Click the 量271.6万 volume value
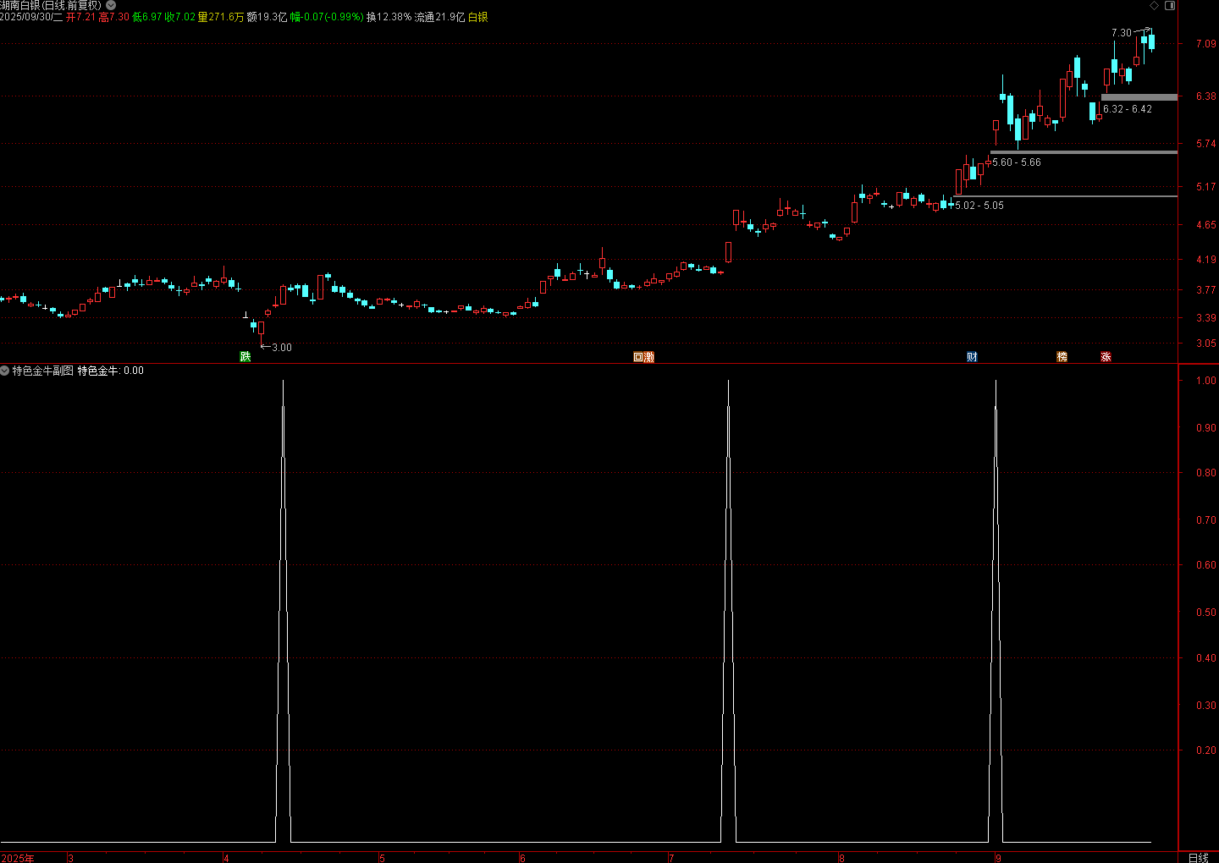1219x863 pixels. click(x=221, y=17)
